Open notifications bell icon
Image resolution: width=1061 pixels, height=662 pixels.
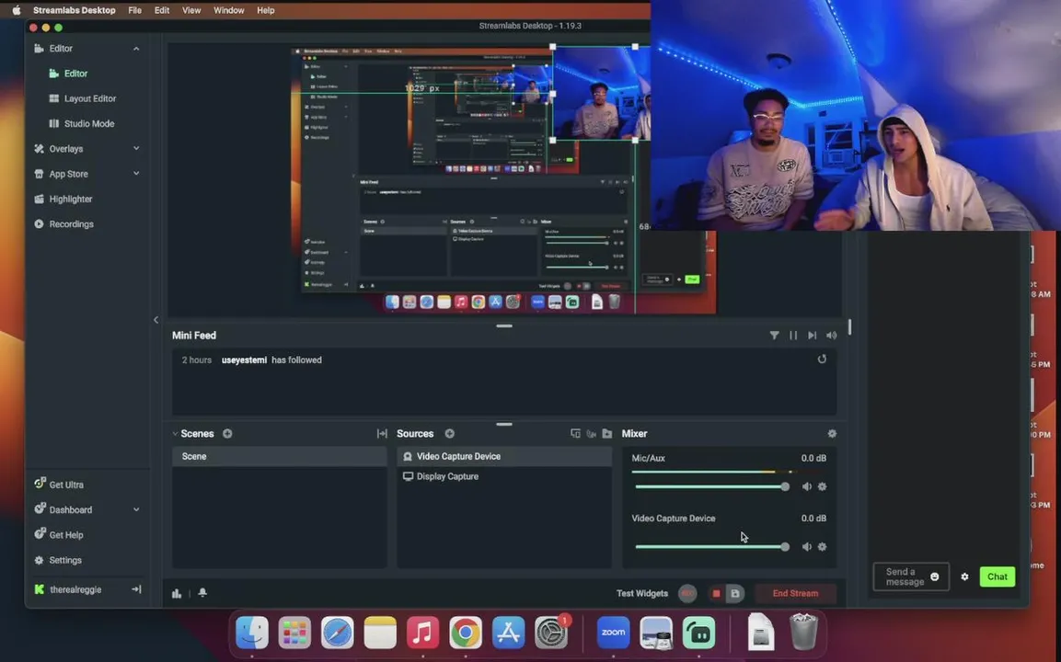[x=202, y=592]
